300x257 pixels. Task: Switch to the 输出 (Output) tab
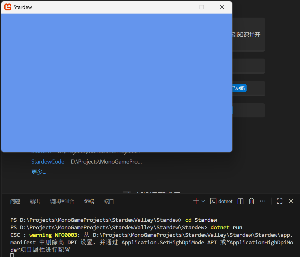(x=35, y=201)
